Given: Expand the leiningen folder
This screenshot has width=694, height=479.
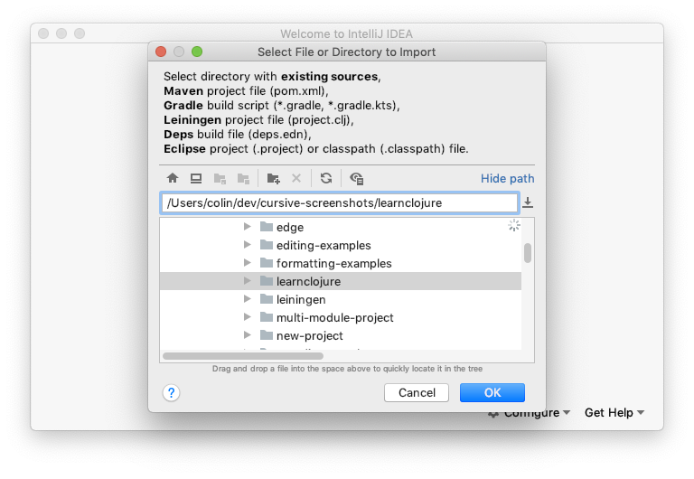Looking at the screenshot, I should (x=248, y=299).
